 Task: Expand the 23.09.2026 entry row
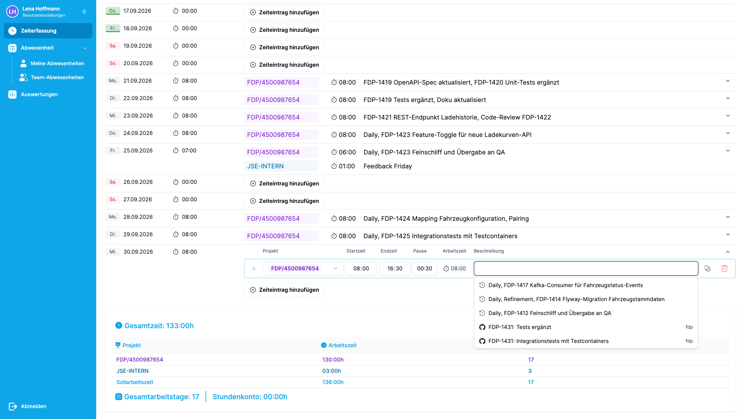click(x=728, y=116)
